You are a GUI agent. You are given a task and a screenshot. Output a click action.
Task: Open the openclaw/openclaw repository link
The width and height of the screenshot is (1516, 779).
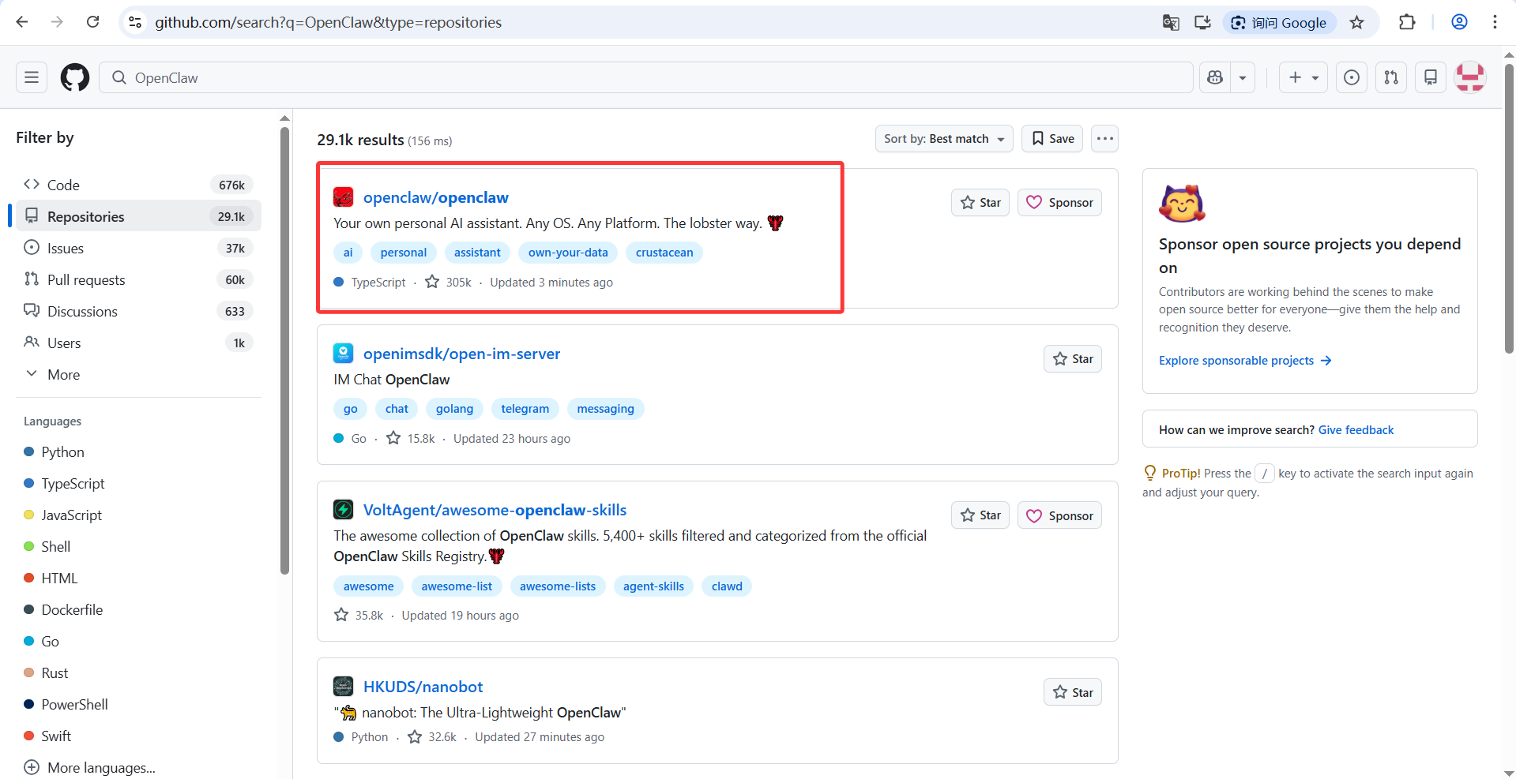click(435, 197)
